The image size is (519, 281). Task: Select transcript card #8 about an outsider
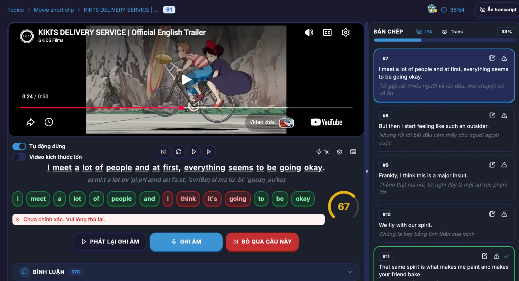444,129
